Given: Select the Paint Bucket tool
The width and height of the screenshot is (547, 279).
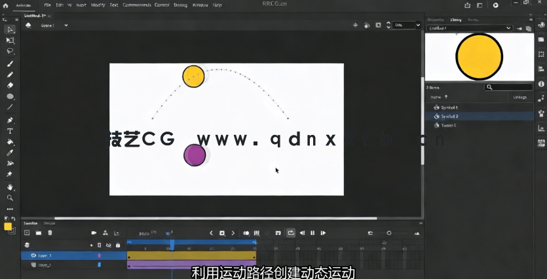Looking at the screenshot, I should tap(10, 142).
